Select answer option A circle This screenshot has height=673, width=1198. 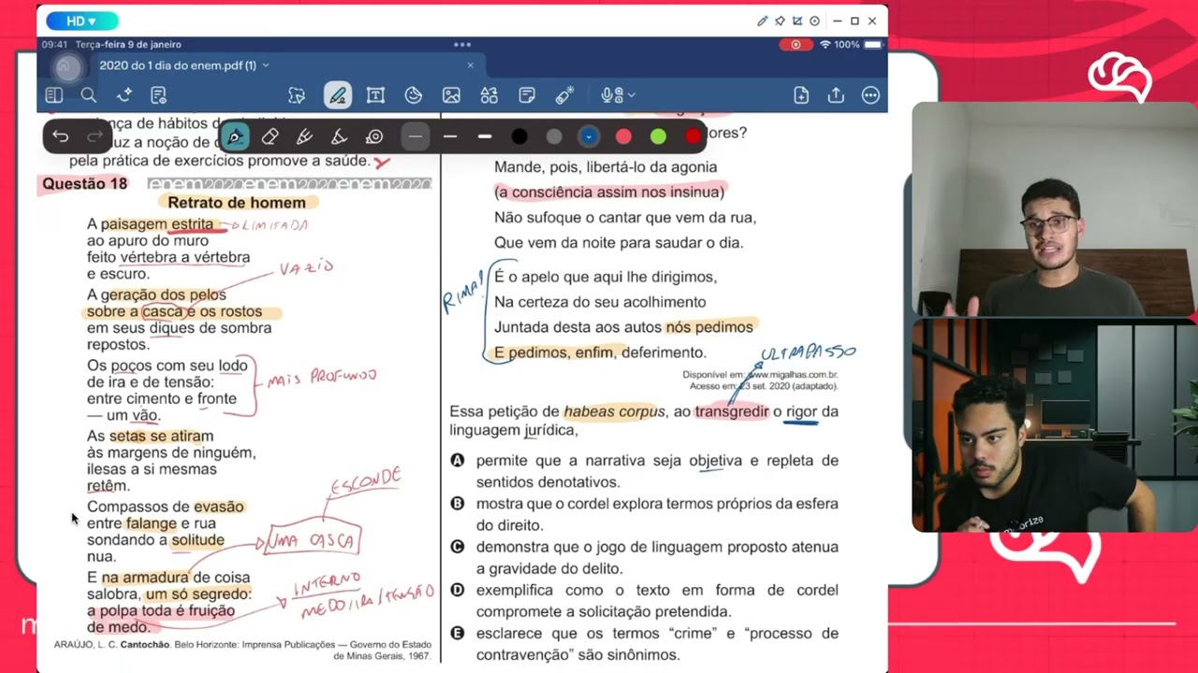[x=458, y=460]
